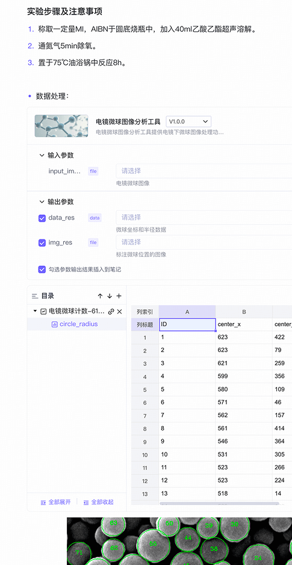Click the move up arrow in 目录 panel
Viewport: 292px width, 565px height.
[x=100, y=296]
